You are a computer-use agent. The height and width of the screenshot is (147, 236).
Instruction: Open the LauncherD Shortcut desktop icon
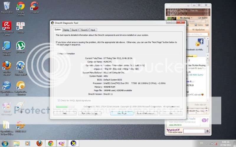click(21, 88)
